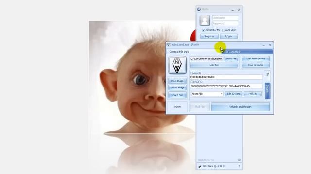
Task: Click the Modio logo in title bar
Action: pos(199,9)
